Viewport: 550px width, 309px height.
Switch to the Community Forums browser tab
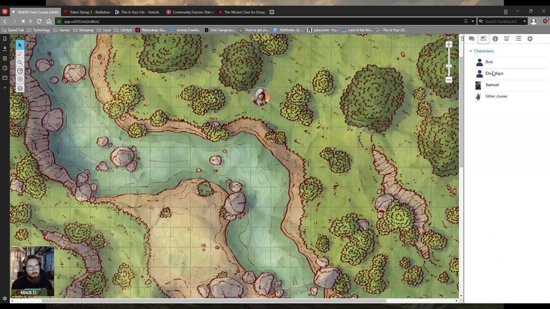(x=189, y=12)
